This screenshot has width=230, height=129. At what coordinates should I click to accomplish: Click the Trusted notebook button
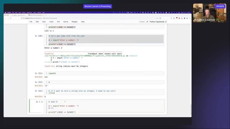142,21
